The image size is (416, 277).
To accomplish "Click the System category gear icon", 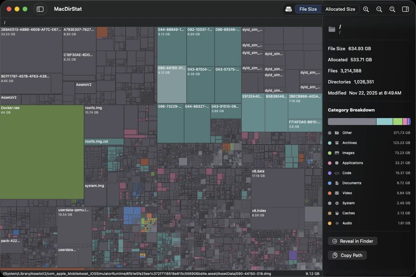I will tap(337, 203).
